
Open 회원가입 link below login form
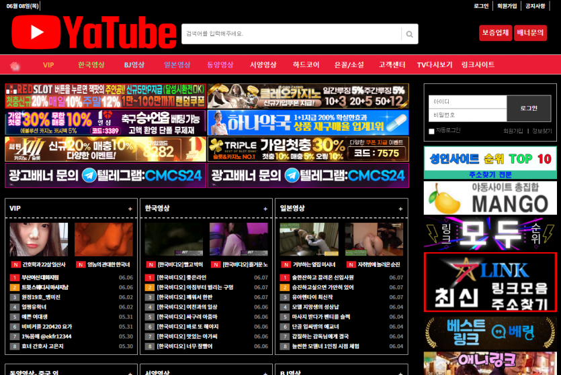pos(513,131)
